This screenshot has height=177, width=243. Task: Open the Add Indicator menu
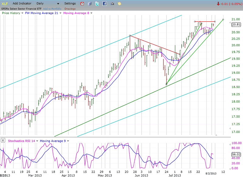22,3
